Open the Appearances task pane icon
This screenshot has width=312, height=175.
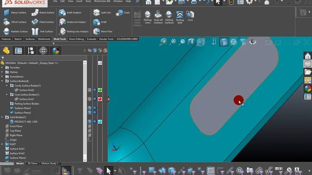tap(308, 88)
